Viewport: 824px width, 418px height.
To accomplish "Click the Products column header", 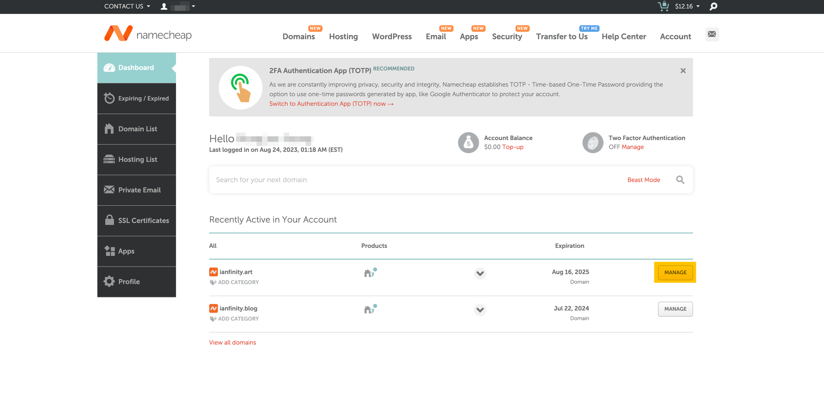I will point(374,246).
